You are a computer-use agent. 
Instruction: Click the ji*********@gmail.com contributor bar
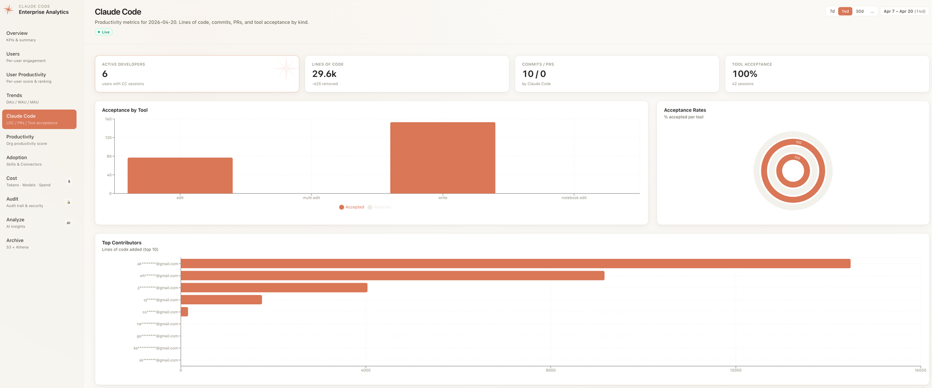tap(274, 288)
